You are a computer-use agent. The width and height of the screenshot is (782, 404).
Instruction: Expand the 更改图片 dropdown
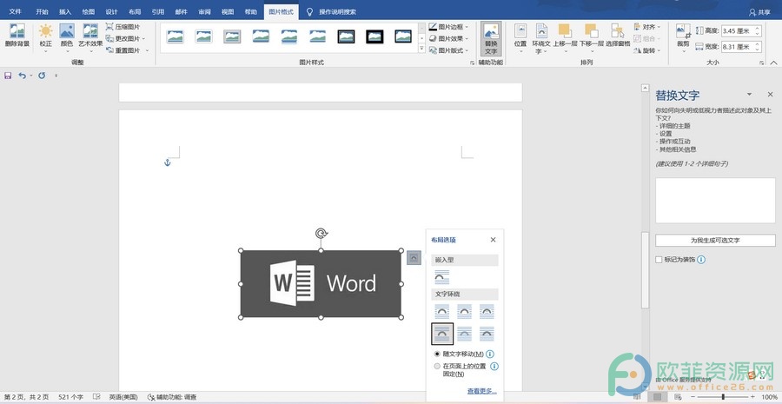click(144, 38)
